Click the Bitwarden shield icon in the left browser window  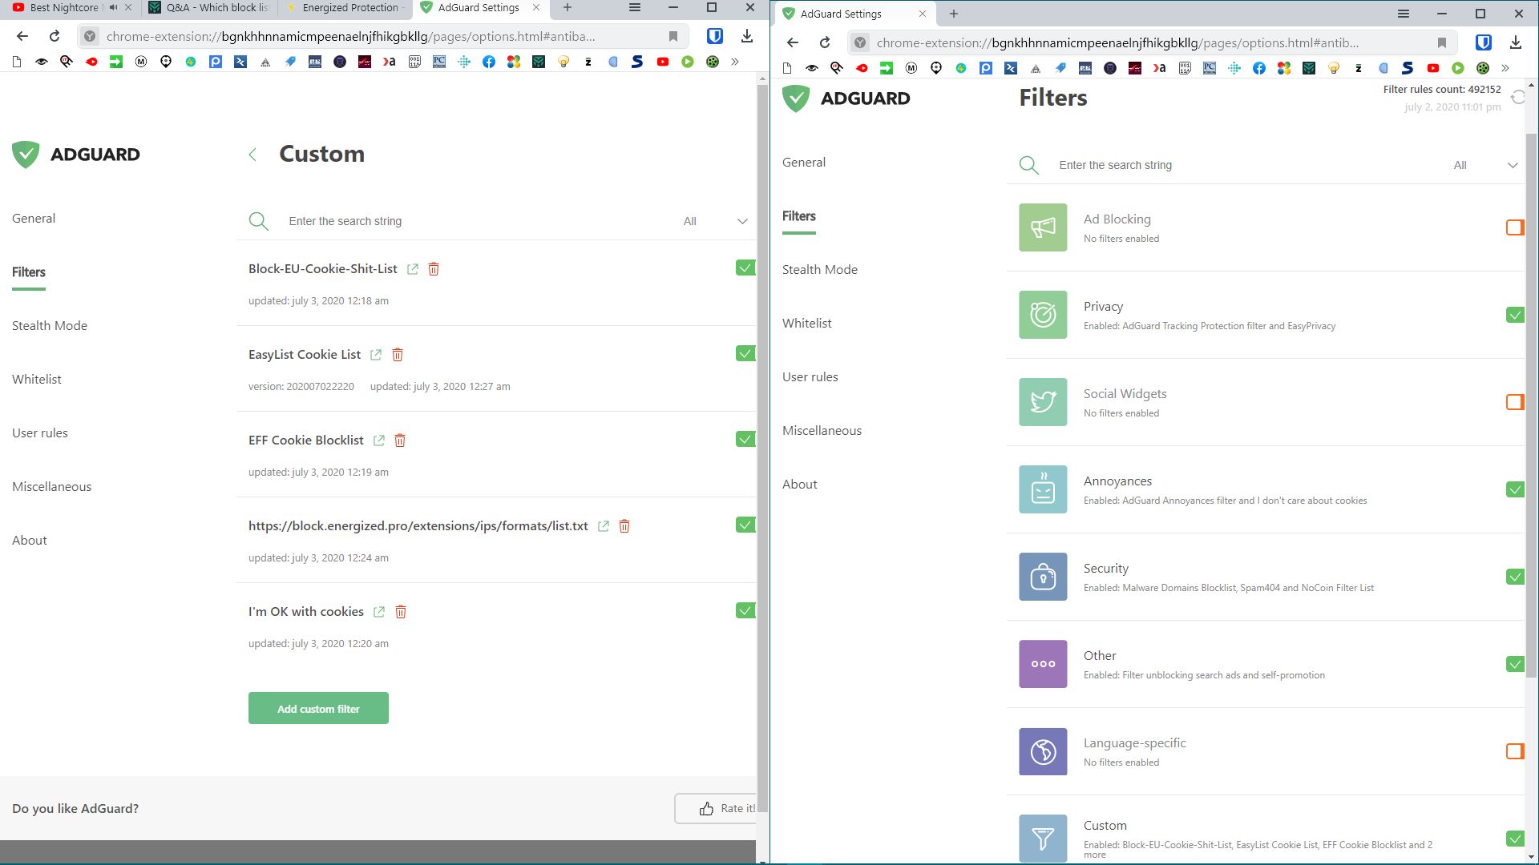715,36
